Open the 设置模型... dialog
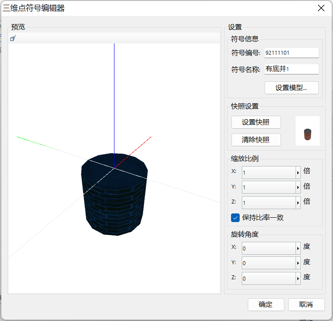333x321 pixels. (291, 87)
